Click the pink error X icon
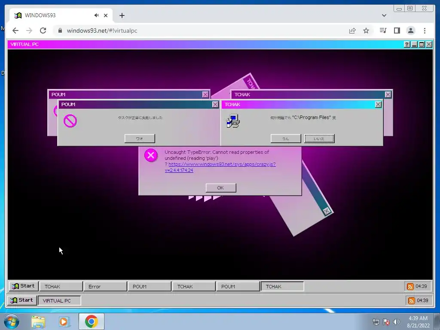The image size is (440, 330). [151, 155]
